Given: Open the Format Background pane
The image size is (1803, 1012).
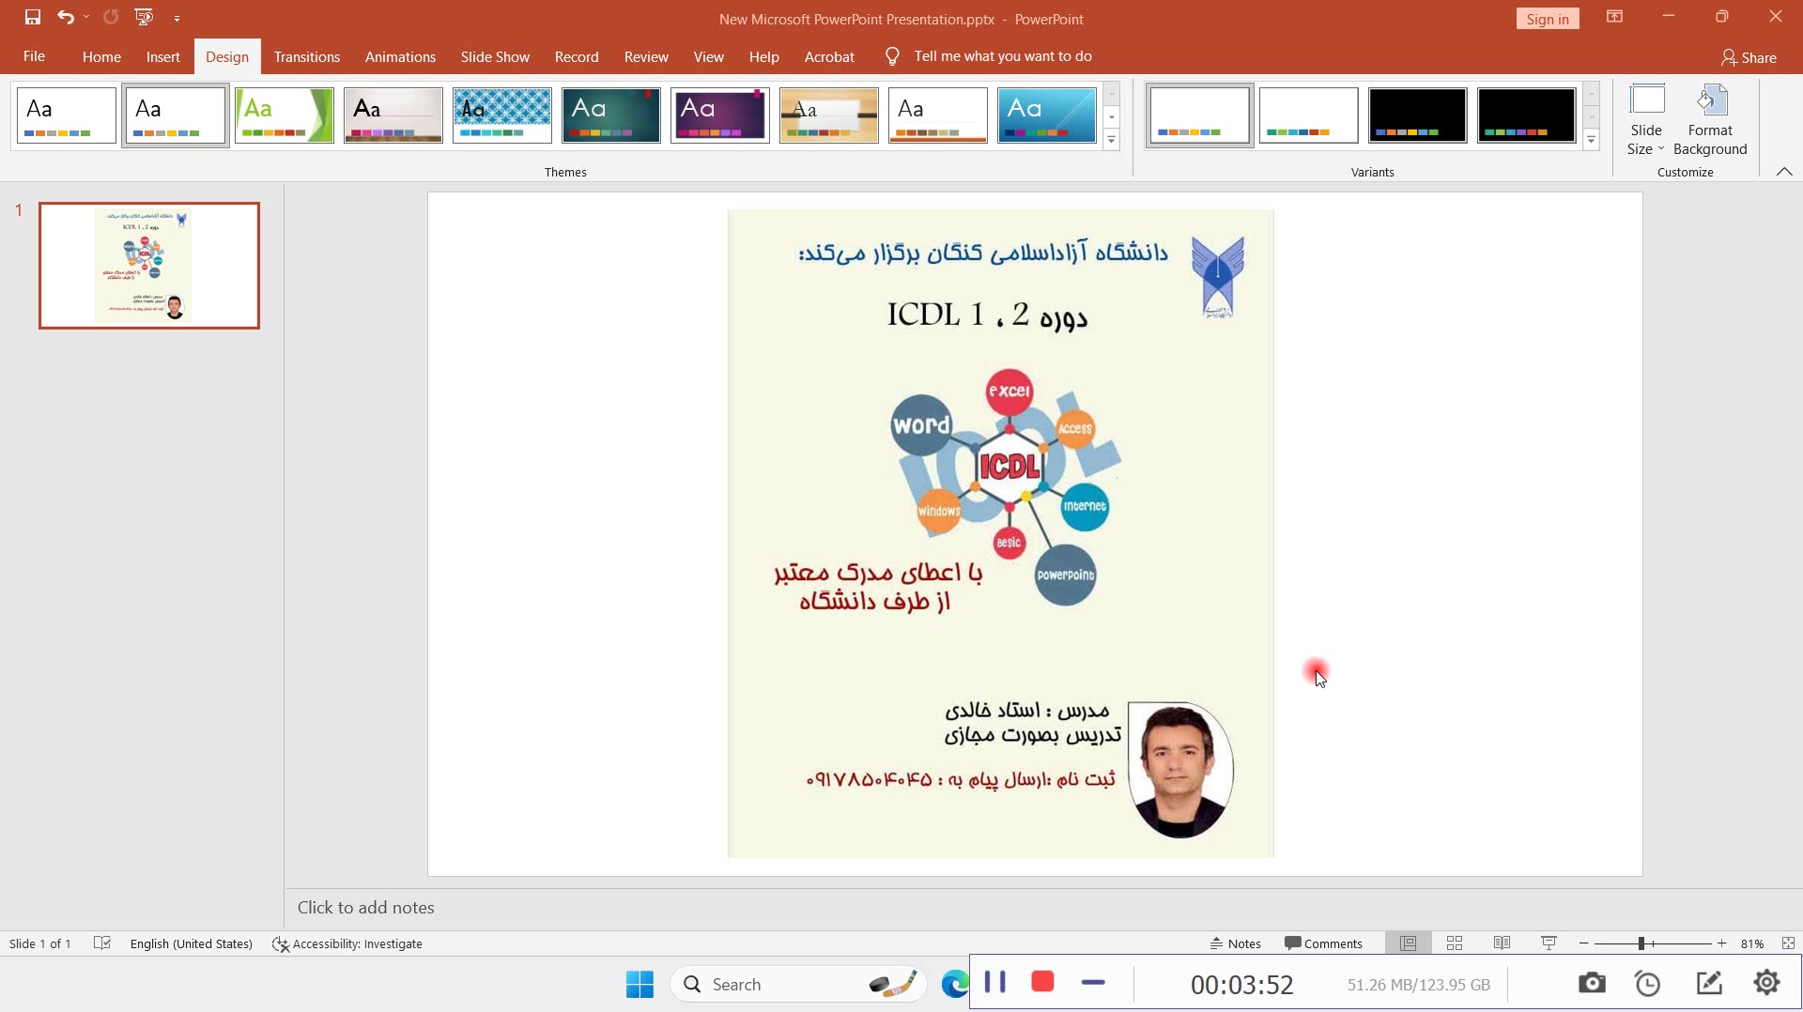Looking at the screenshot, I should [1710, 119].
